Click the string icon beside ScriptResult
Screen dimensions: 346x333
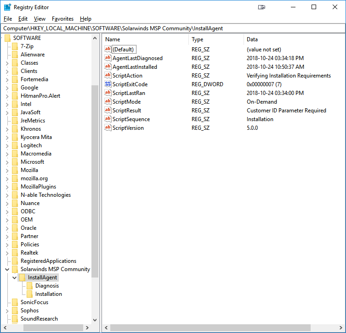click(x=108, y=110)
